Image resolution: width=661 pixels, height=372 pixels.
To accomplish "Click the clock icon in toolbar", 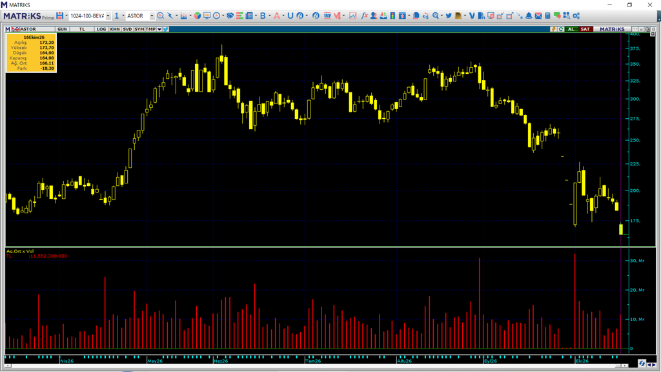I will (x=216, y=15).
